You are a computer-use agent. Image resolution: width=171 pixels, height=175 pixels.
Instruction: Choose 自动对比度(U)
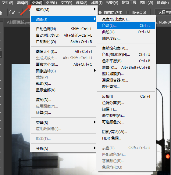pos(63,35)
